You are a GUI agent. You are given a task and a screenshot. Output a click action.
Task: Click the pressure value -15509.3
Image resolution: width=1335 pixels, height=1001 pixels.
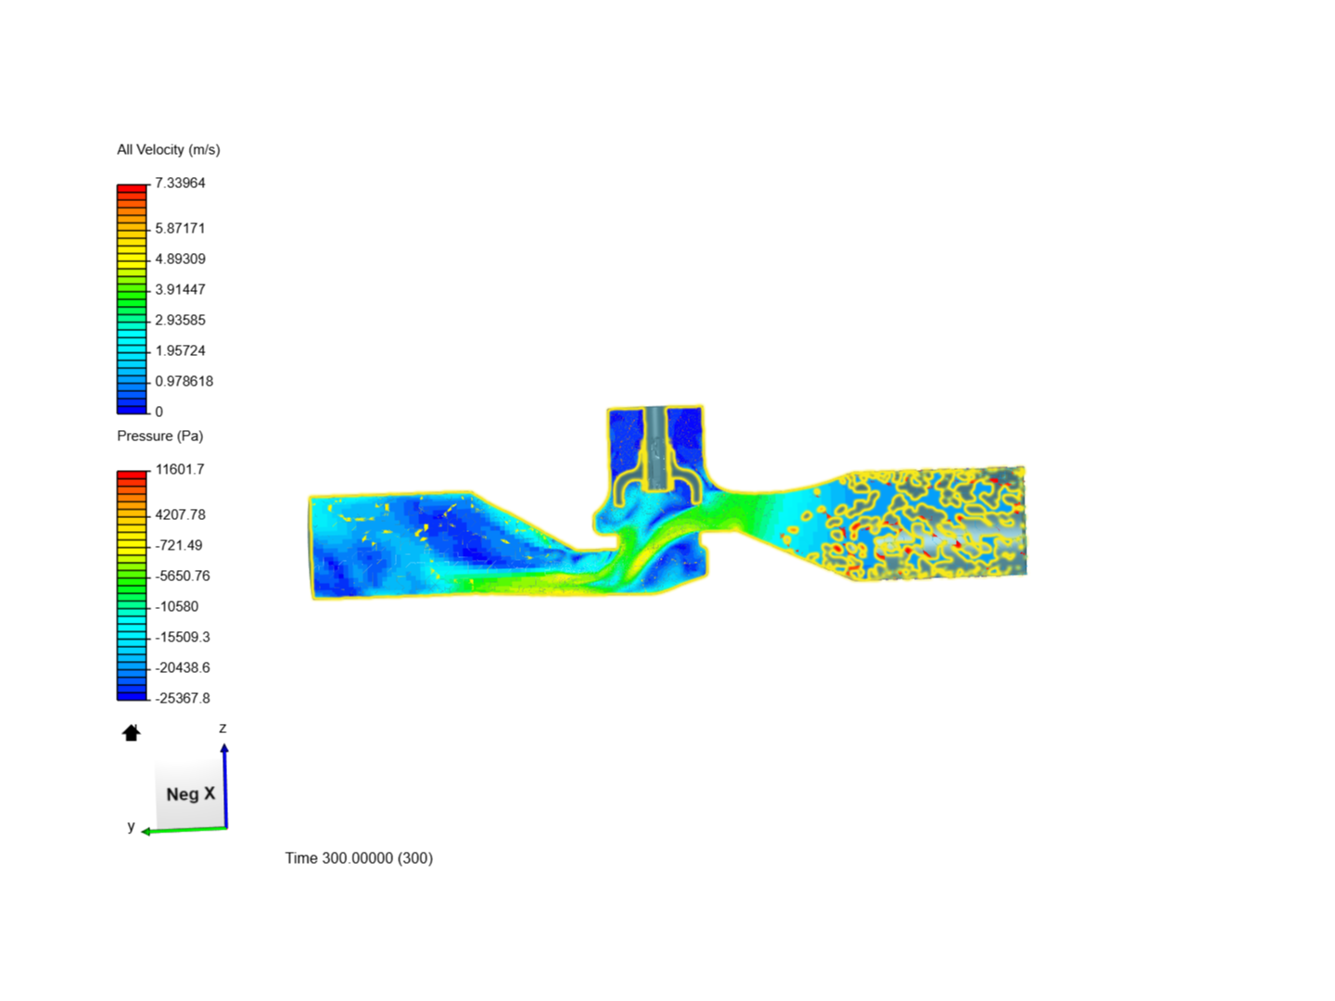(183, 637)
